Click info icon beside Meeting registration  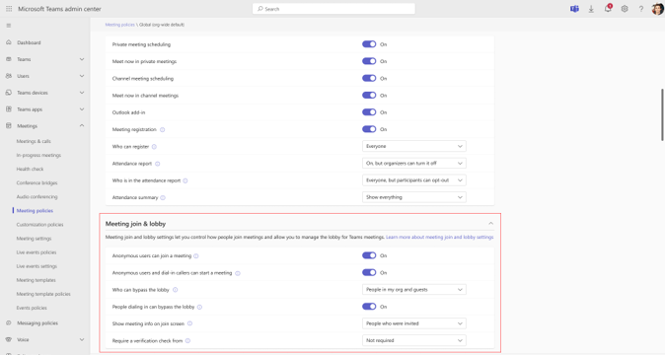tap(162, 129)
